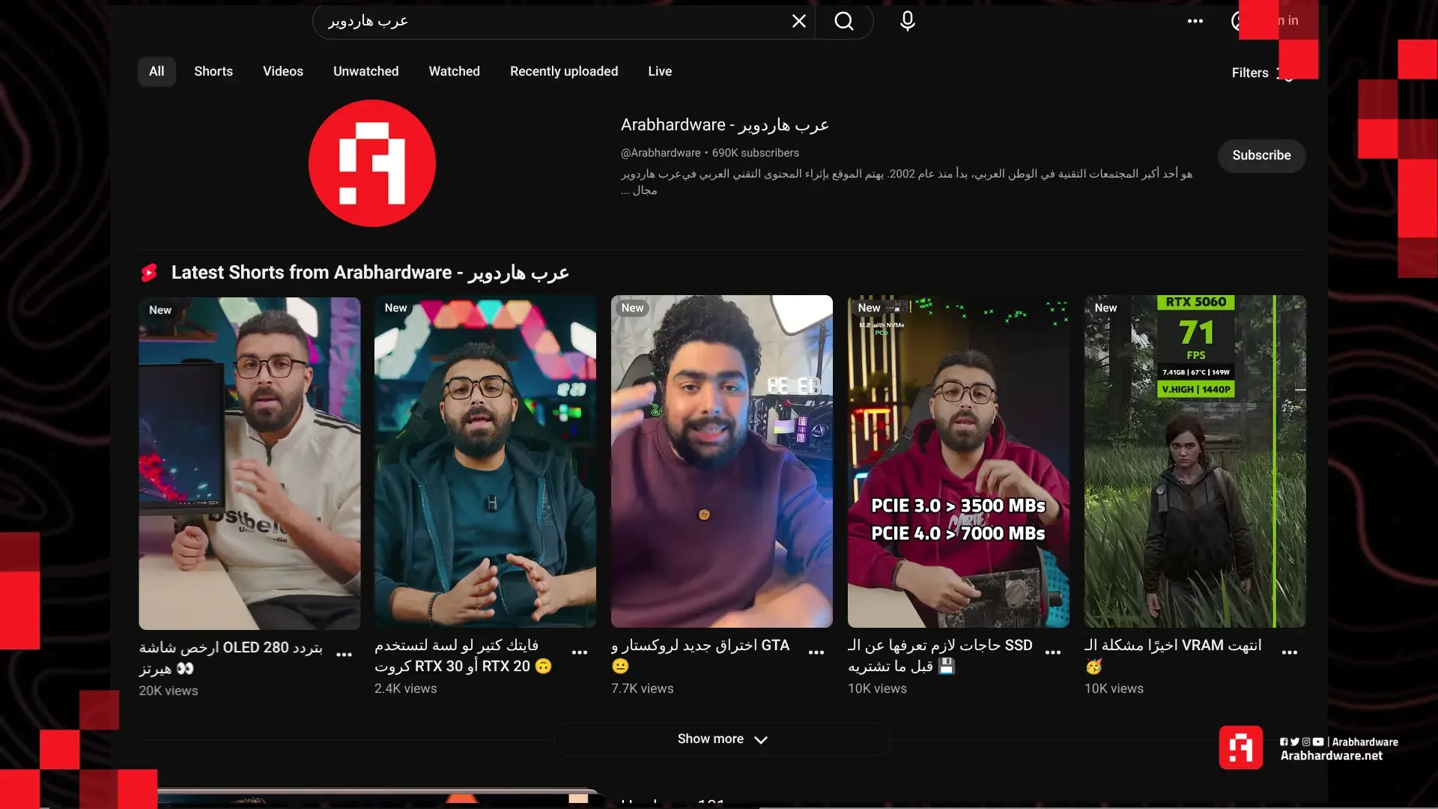Open the Arabhardware channel avatar logo

372,163
